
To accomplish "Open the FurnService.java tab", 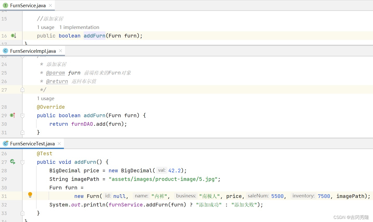I will [27, 5].
